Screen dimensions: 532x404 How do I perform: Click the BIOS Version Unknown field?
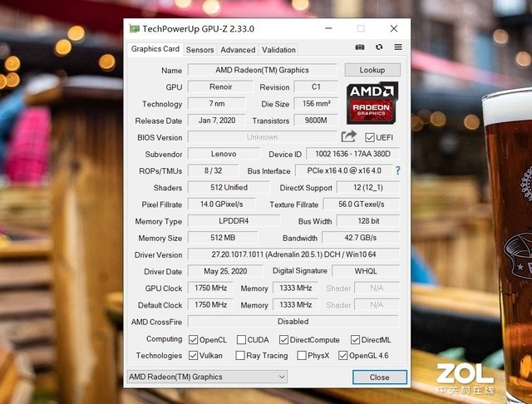[263, 137]
